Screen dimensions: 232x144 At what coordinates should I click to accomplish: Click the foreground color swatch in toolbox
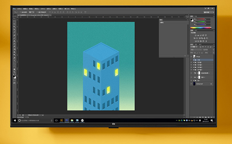click(14, 76)
